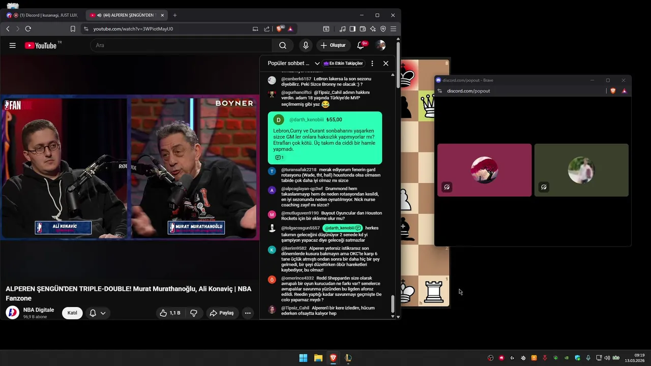Screen dimensions: 651x366
Task: Click Brave browser taskbar icon
Action: [333, 358]
